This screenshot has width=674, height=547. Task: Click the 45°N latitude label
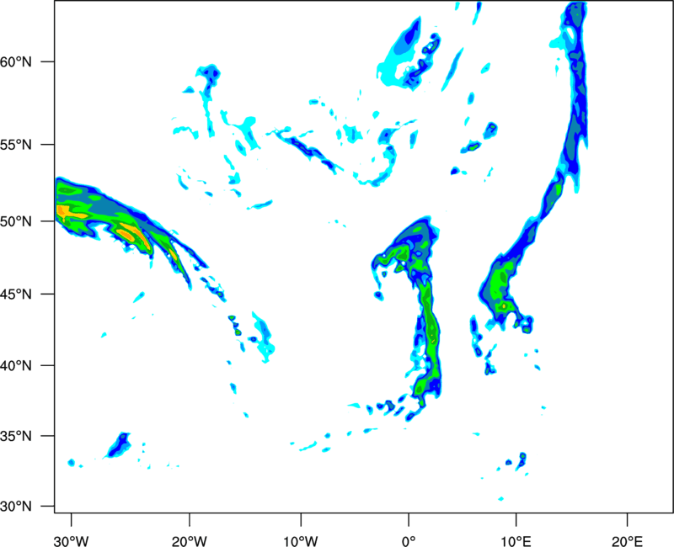point(16,295)
